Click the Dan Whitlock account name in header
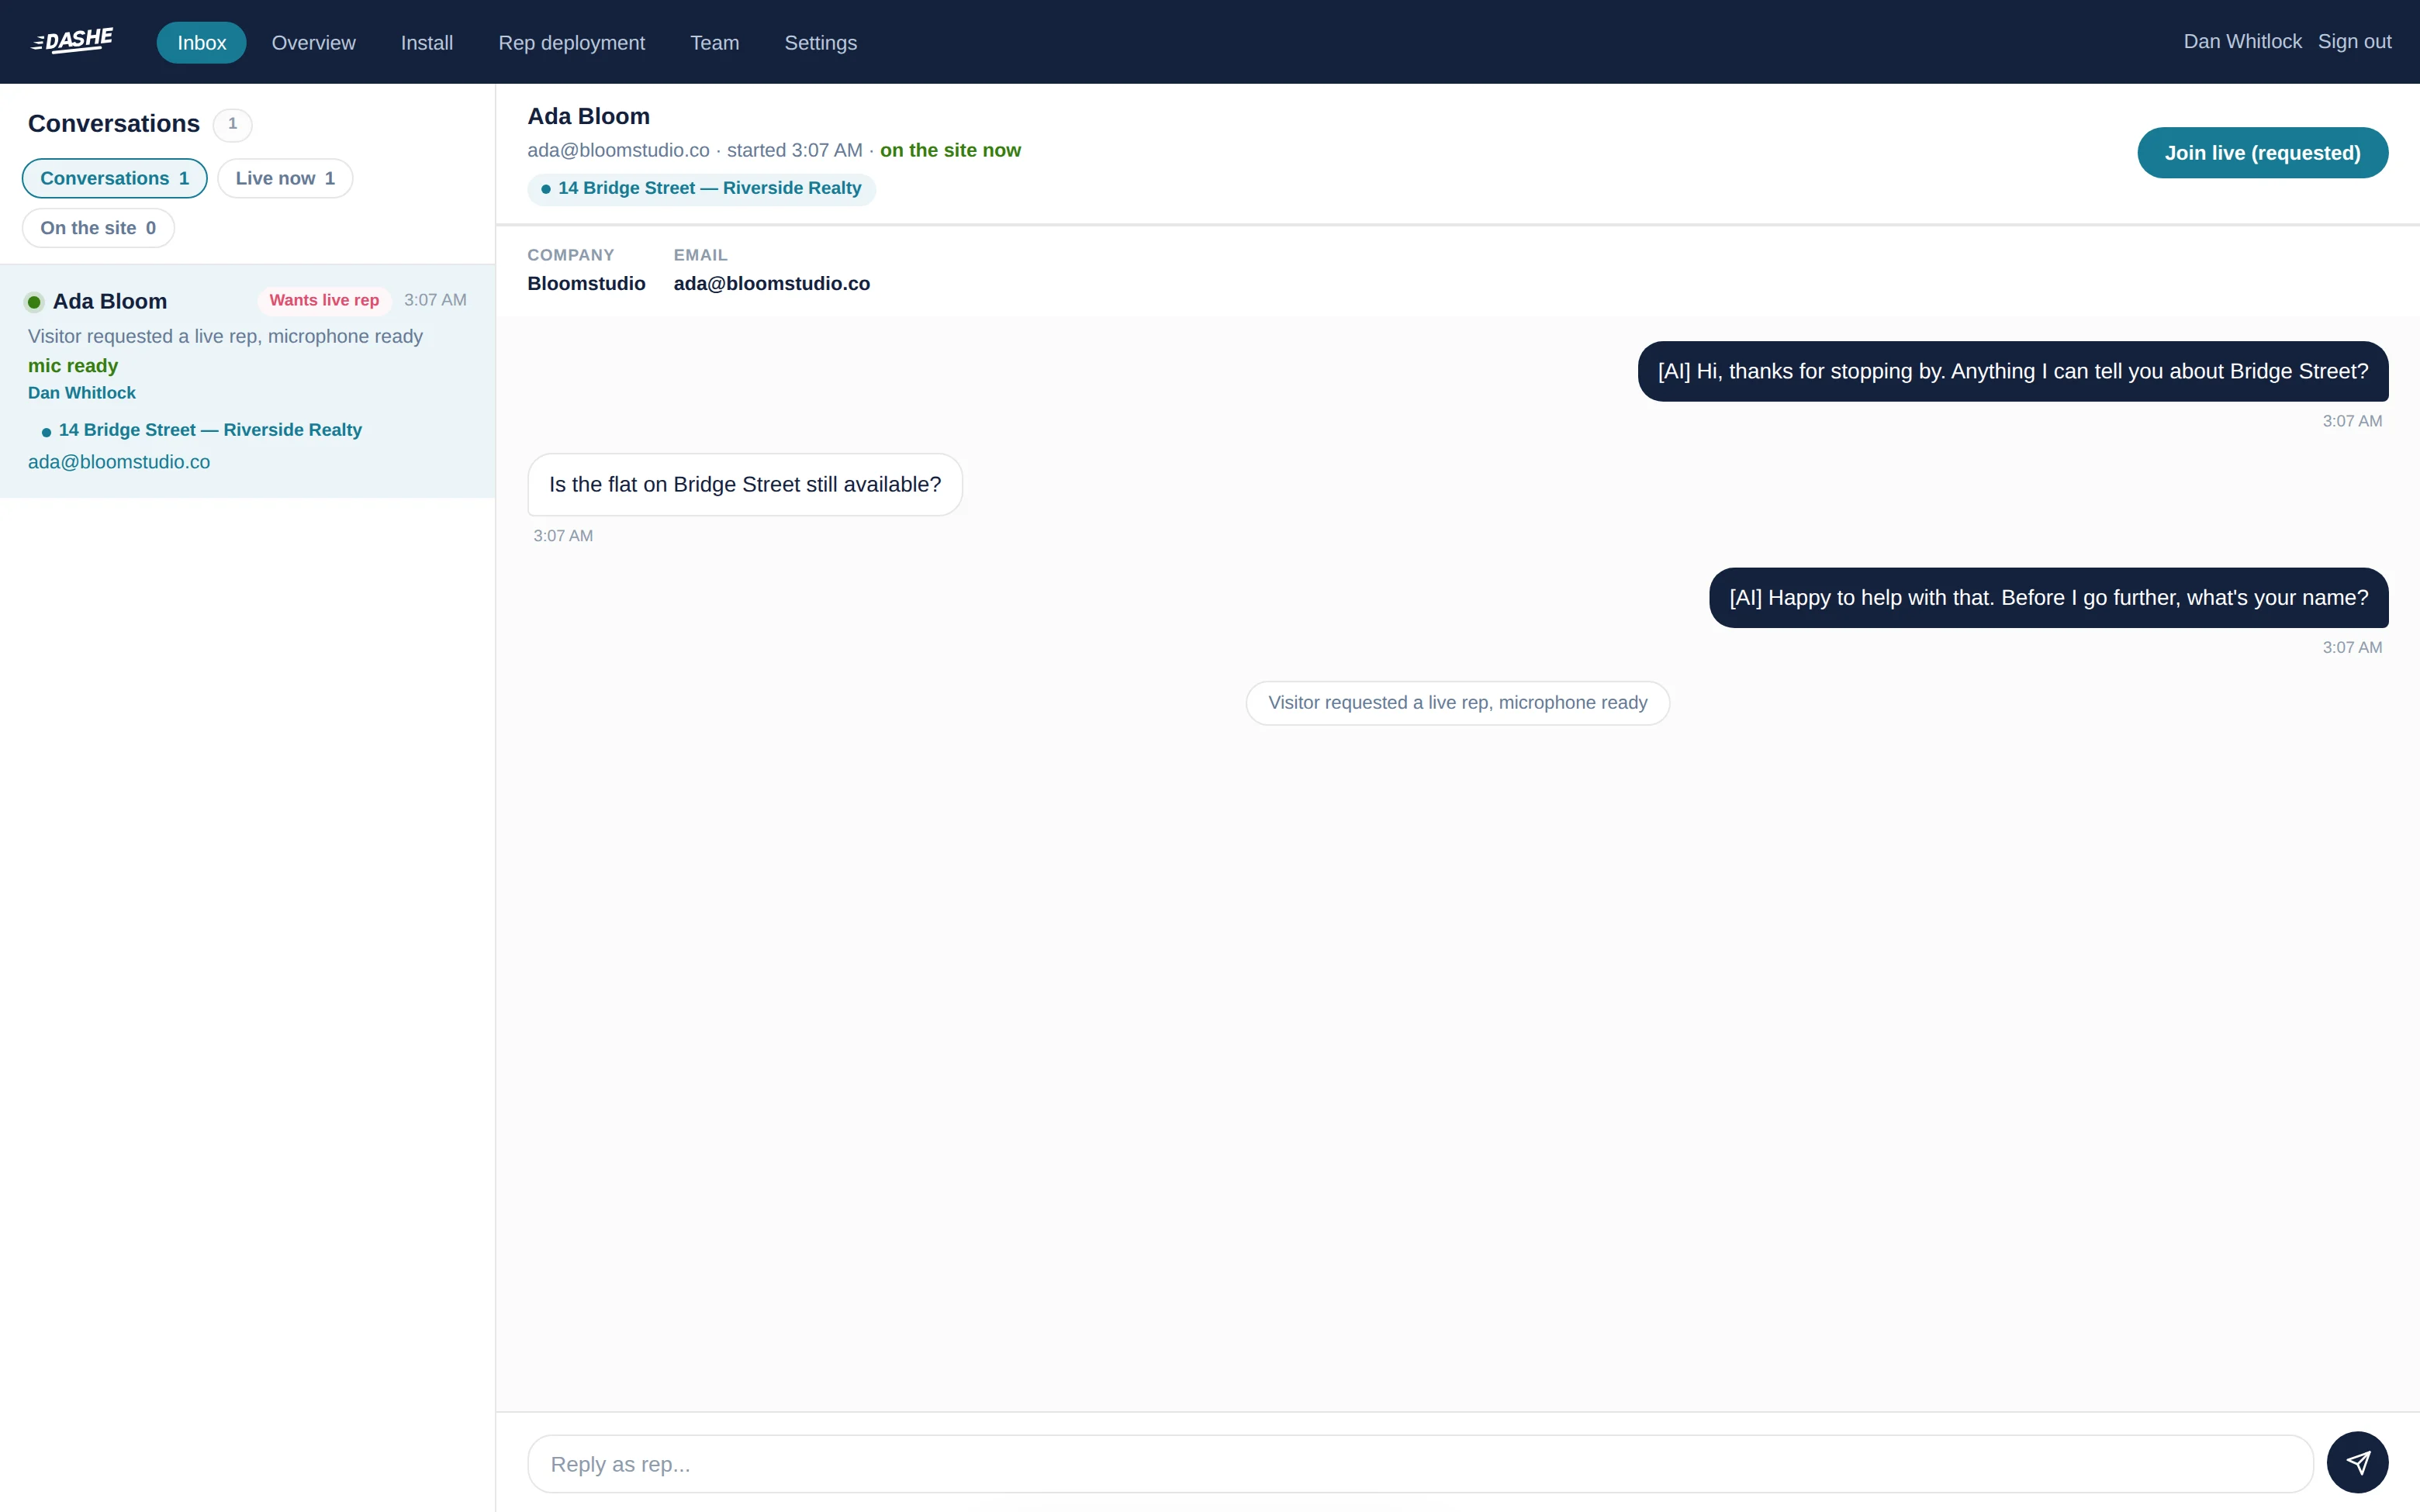Screen dimensions: 2420x1512 [x=2242, y=41]
